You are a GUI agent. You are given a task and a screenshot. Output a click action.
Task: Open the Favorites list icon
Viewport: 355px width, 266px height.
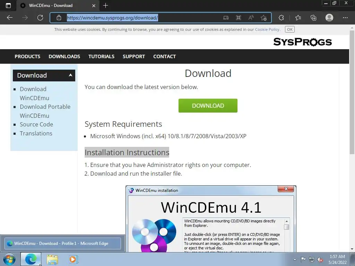pos(298,18)
